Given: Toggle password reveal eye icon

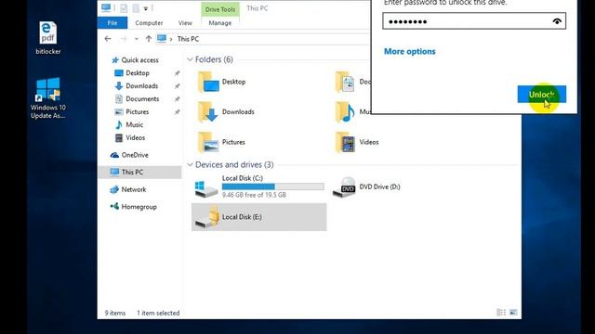Looking at the screenshot, I should [557, 21].
